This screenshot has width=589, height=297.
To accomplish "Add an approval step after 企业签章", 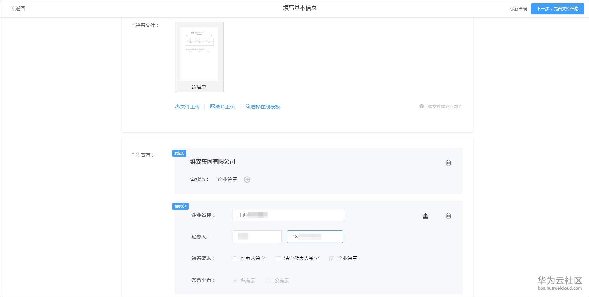I will (x=247, y=180).
